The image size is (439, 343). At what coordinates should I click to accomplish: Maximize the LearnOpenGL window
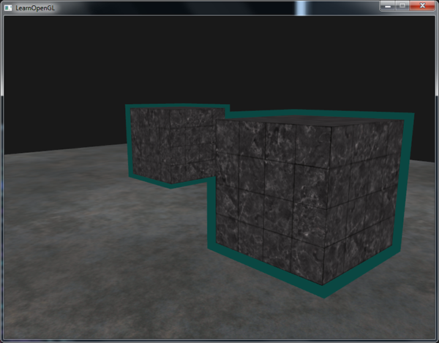click(403, 7)
